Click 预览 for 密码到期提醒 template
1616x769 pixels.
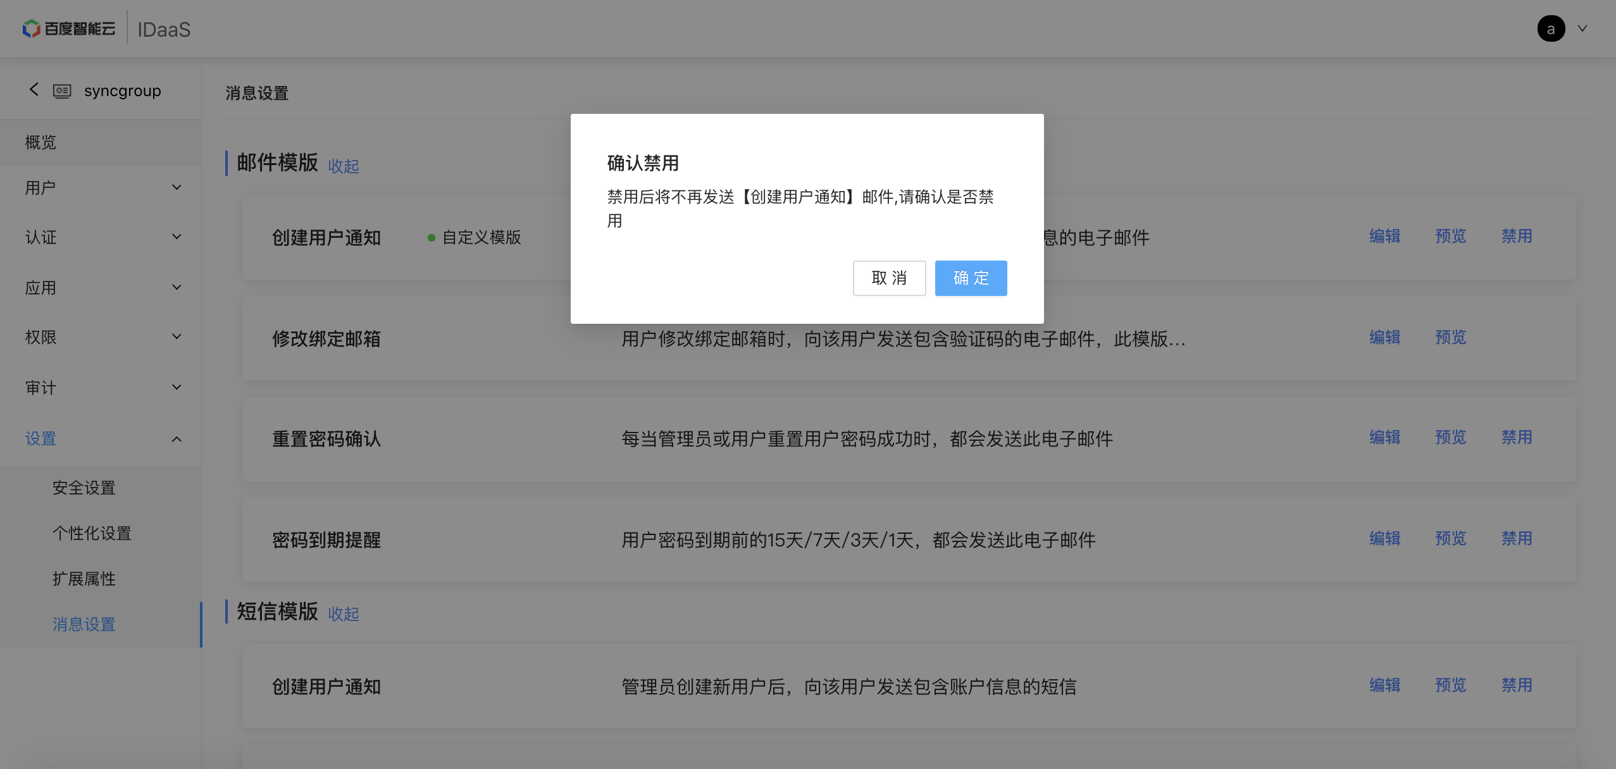pyautogui.click(x=1450, y=539)
